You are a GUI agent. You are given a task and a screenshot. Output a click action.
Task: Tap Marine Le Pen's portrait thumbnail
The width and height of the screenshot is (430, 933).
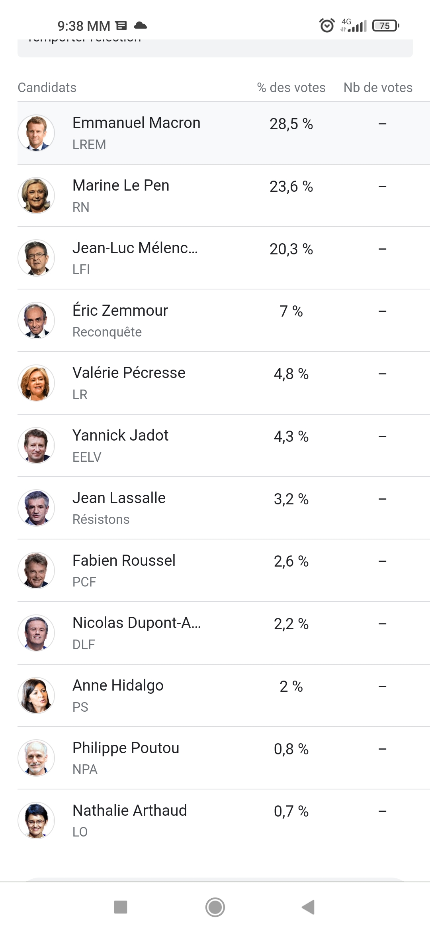click(x=36, y=196)
